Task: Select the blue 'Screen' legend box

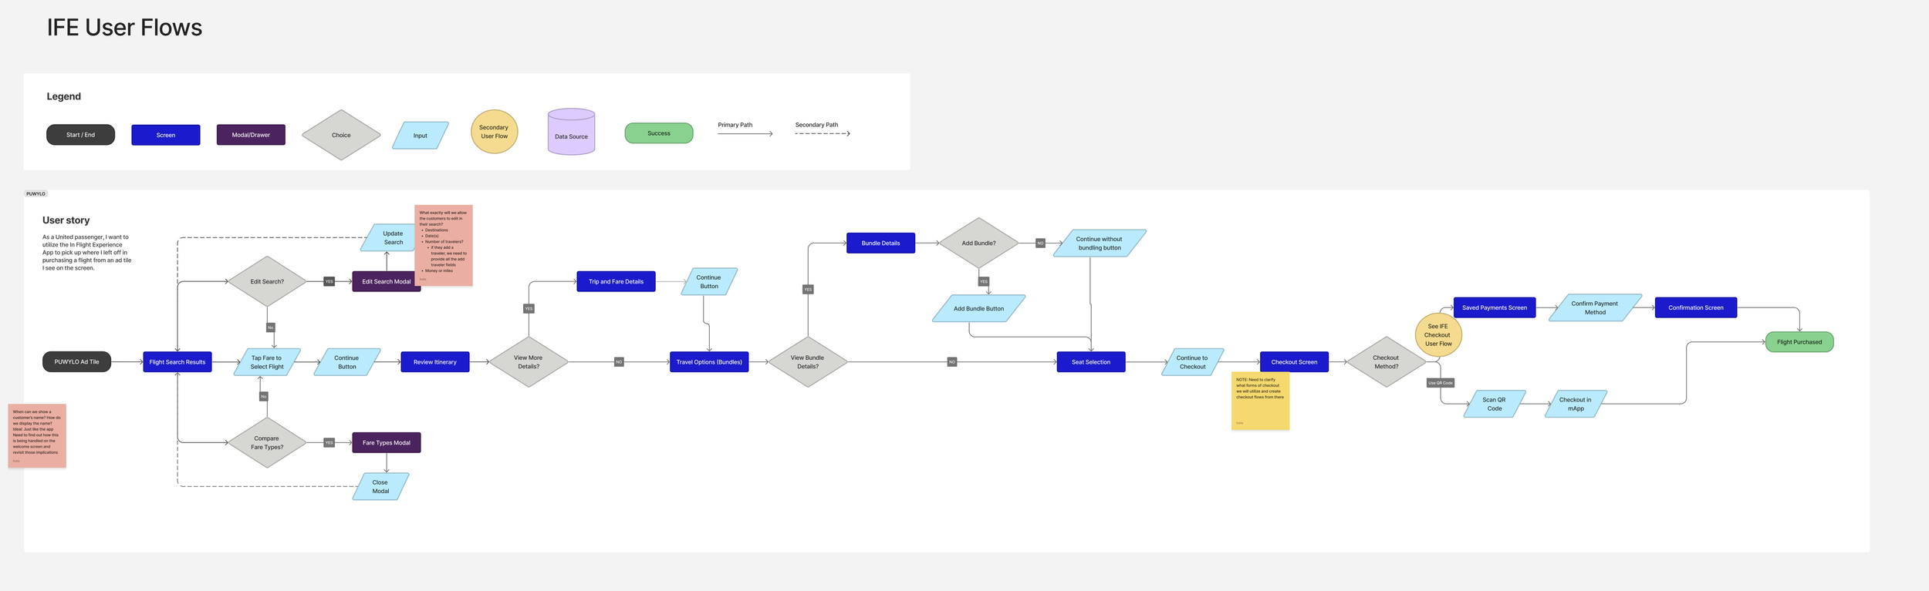Action: pyautogui.click(x=166, y=135)
